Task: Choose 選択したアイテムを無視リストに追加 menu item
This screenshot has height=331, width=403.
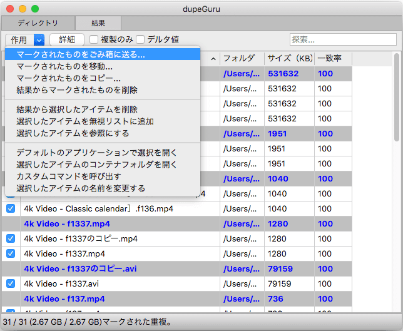Action: point(103,121)
